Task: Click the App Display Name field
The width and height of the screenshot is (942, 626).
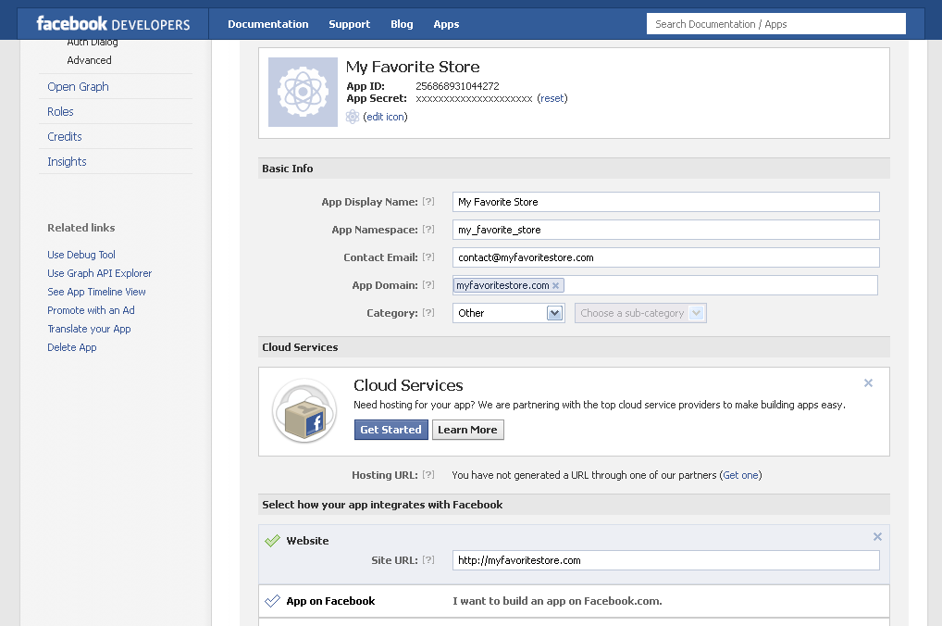Action: (x=665, y=202)
